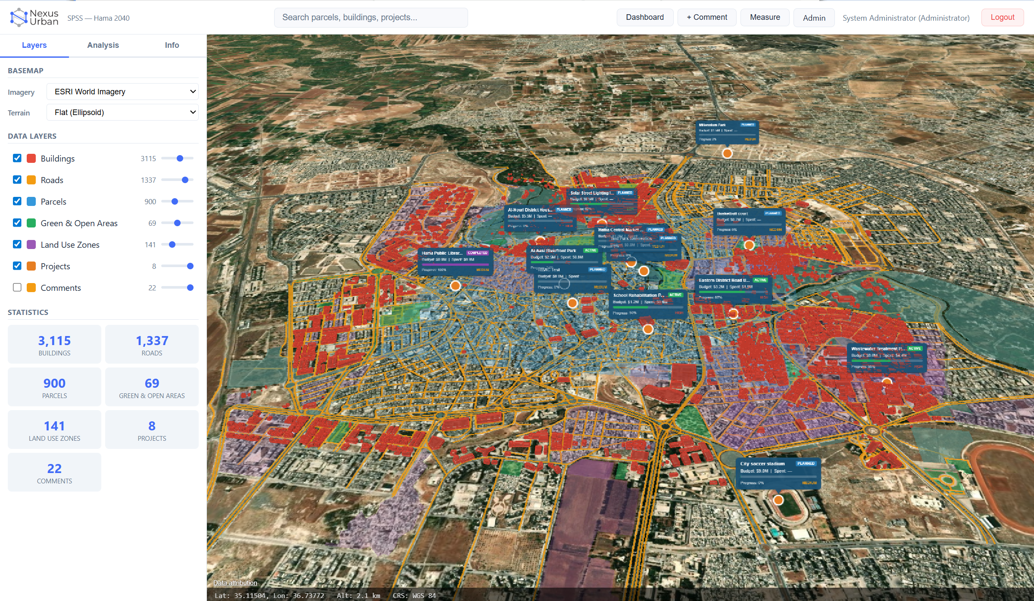Image resolution: width=1034 pixels, height=601 pixels.
Task: Open the Terrain dropdown
Action: point(122,112)
